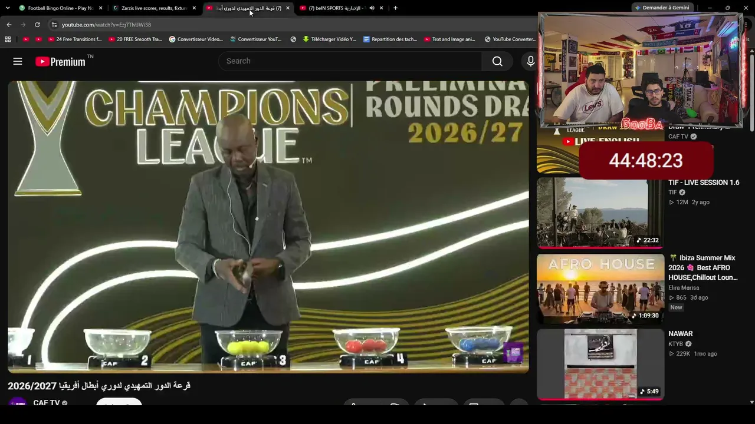
Task: Open CAF TV channel below video title
Action: tap(47, 403)
